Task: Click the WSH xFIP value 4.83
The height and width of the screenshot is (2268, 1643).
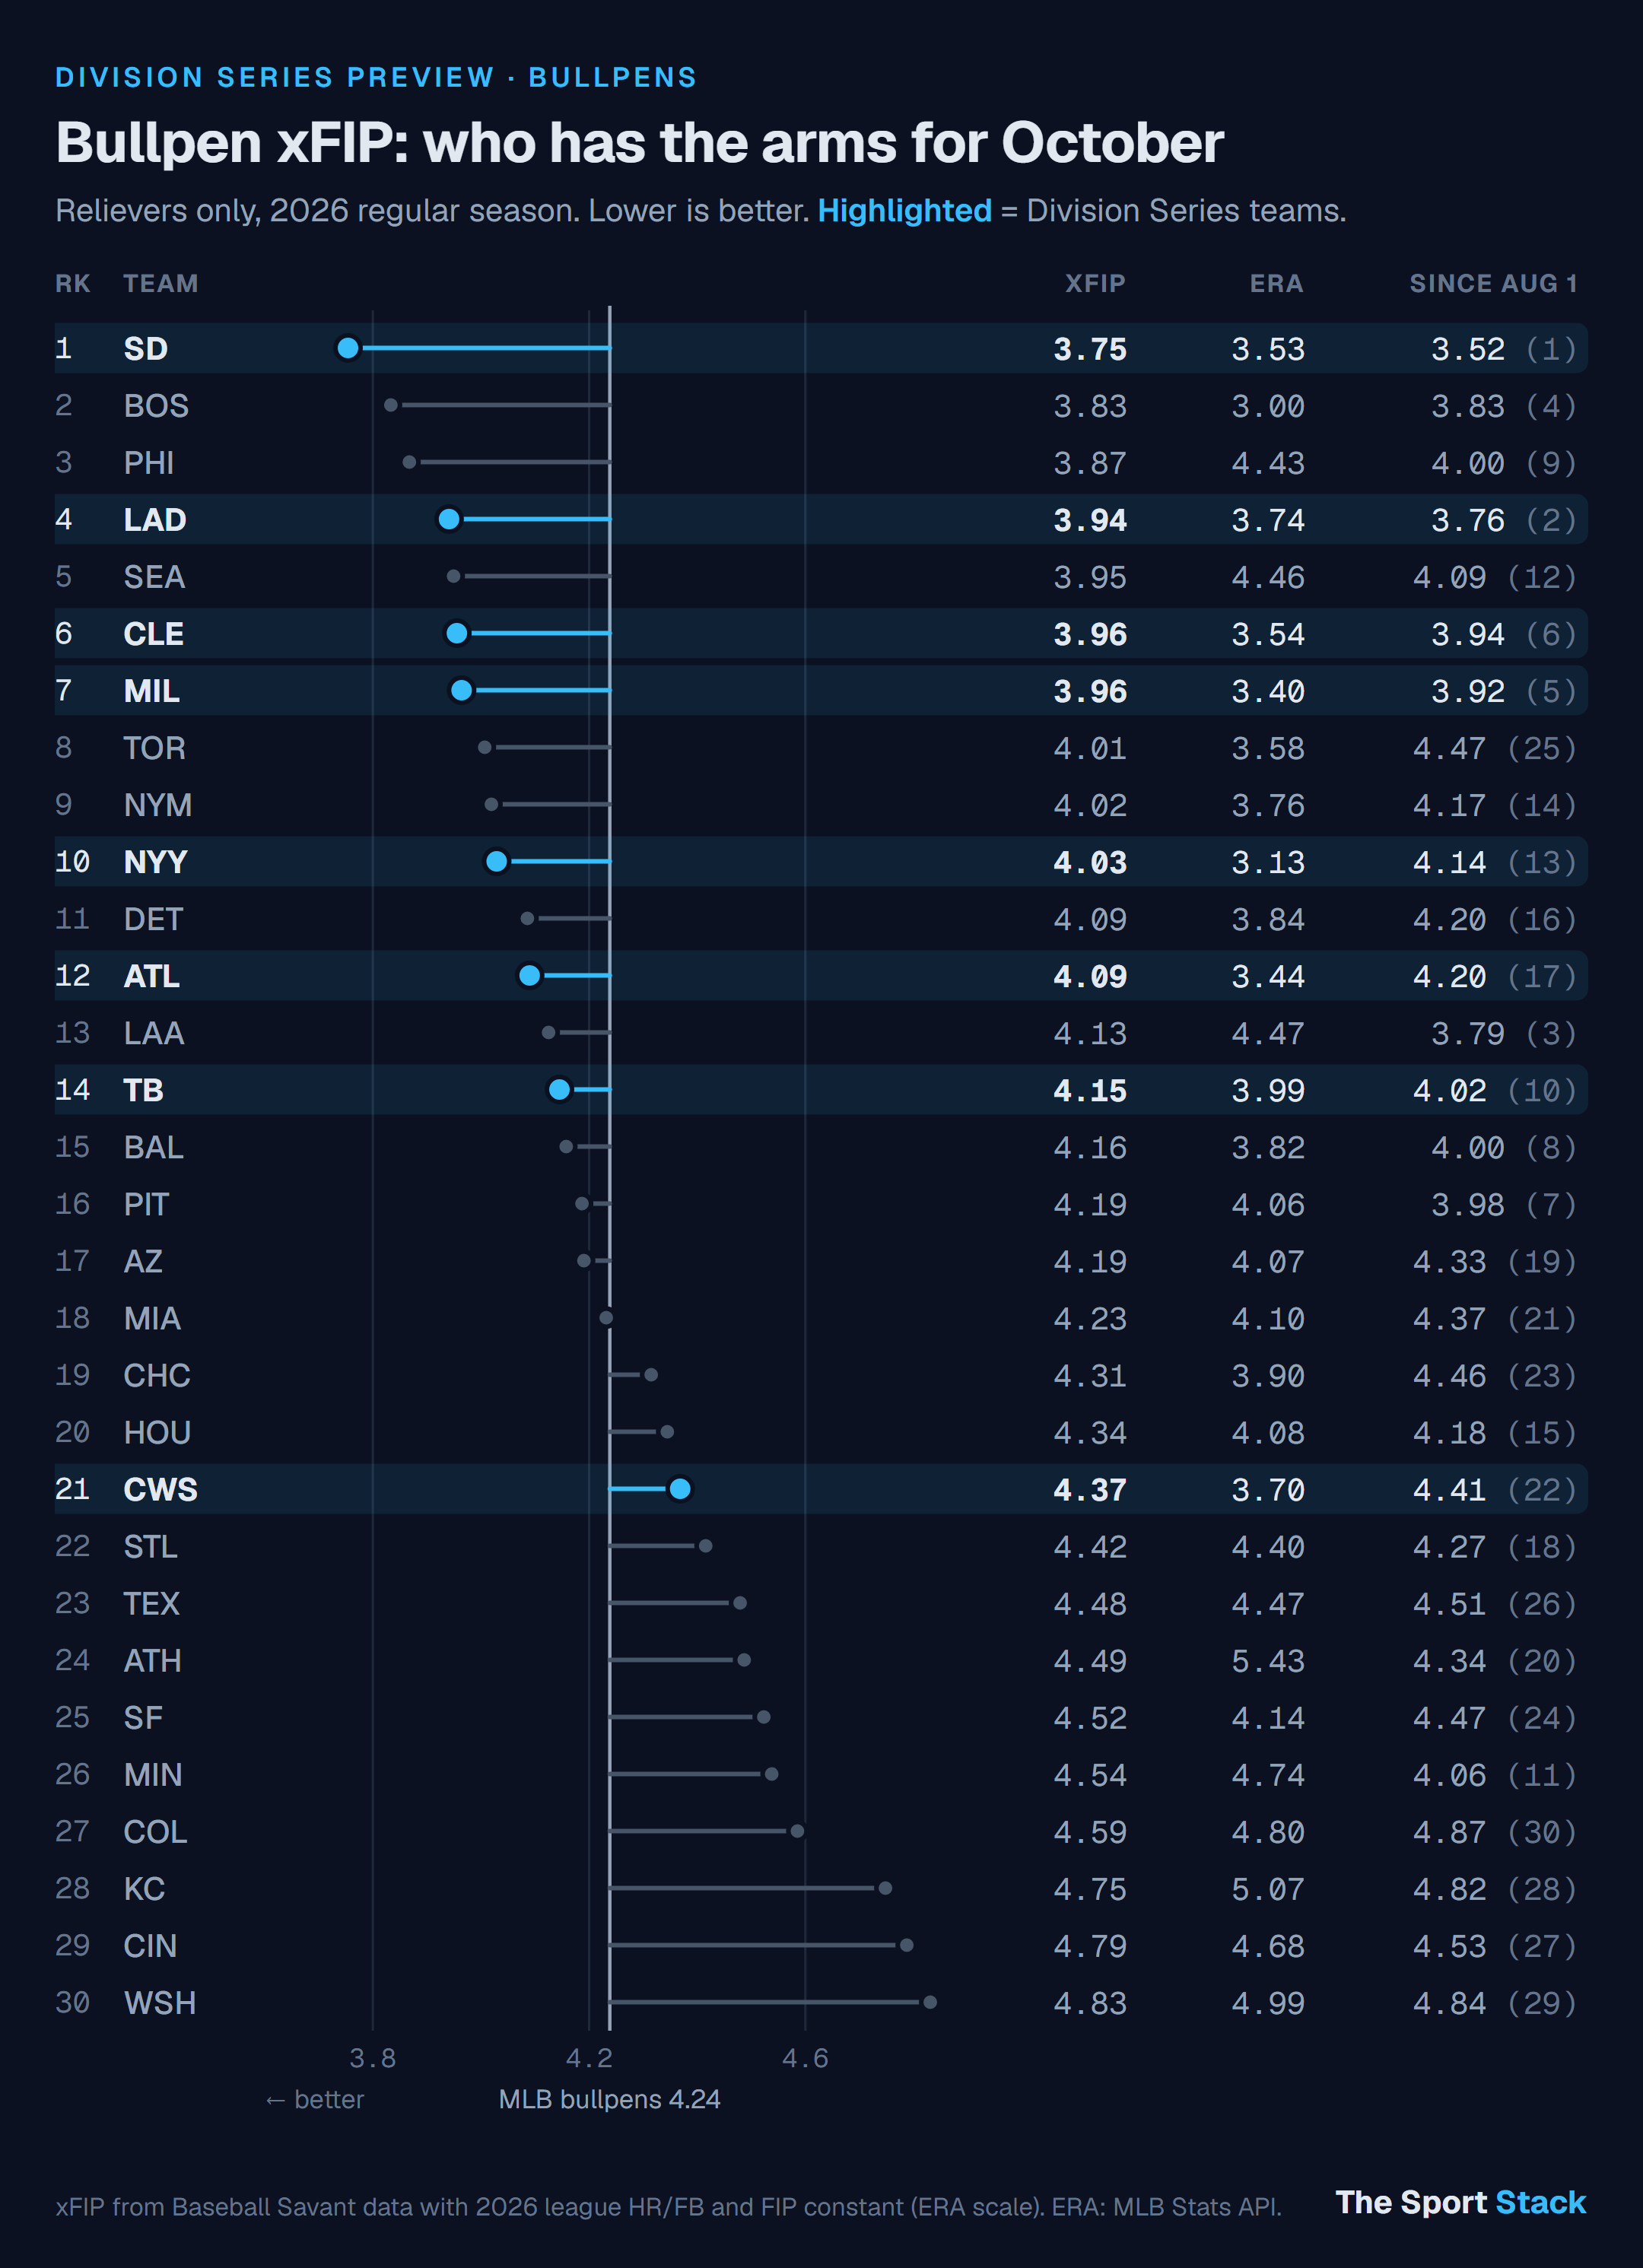Action: coord(1089,2003)
